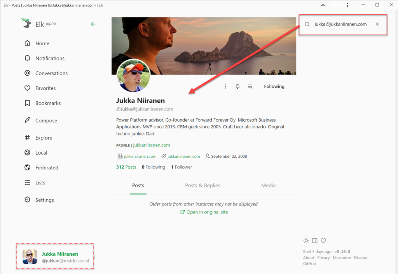398x274 pixels.
Task: Go back using the green arrow
Action: (x=93, y=24)
